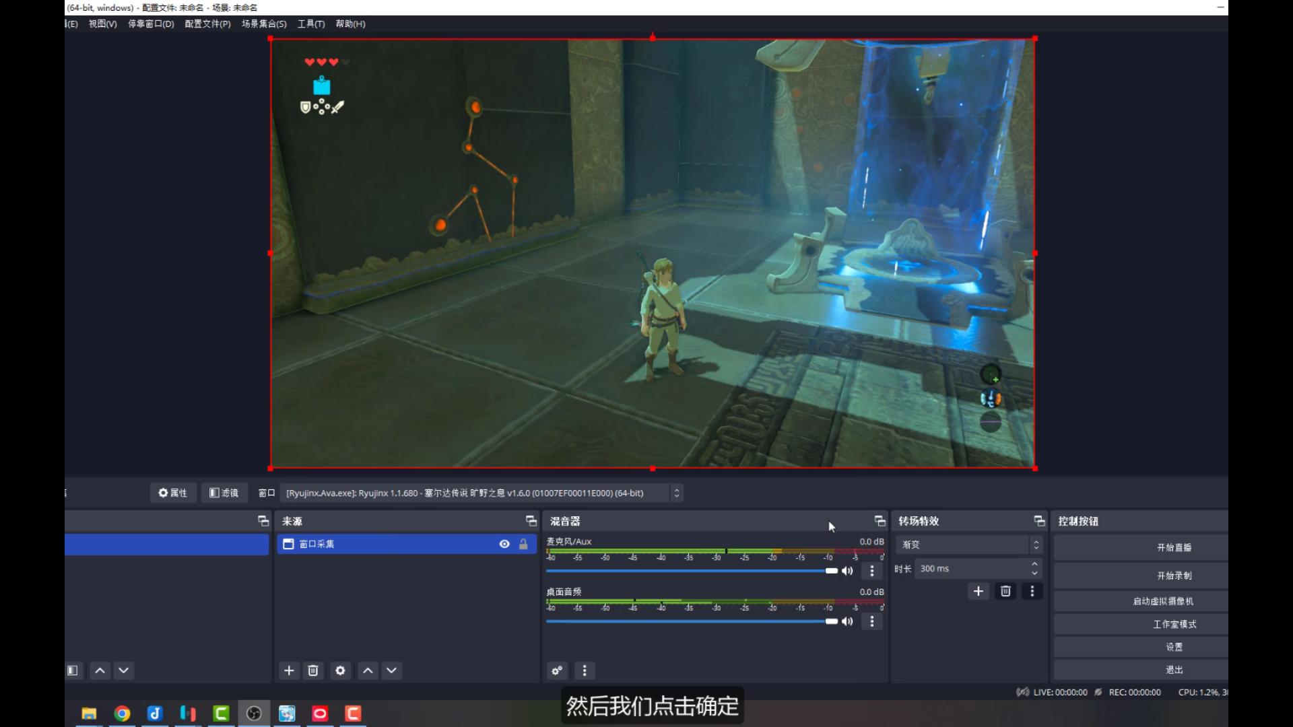Increase transition duration stepper arrow
Image resolution: width=1293 pixels, height=727 pixels.
(1035, 564)
